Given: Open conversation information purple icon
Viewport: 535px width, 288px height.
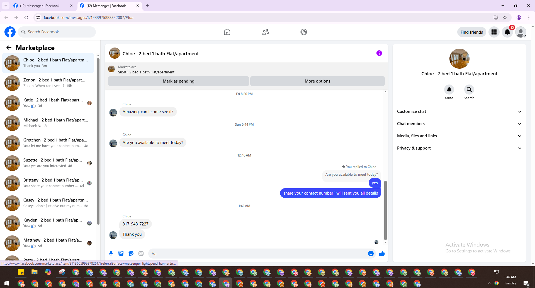Looking at the screenshot, I should tap(379, 53).
